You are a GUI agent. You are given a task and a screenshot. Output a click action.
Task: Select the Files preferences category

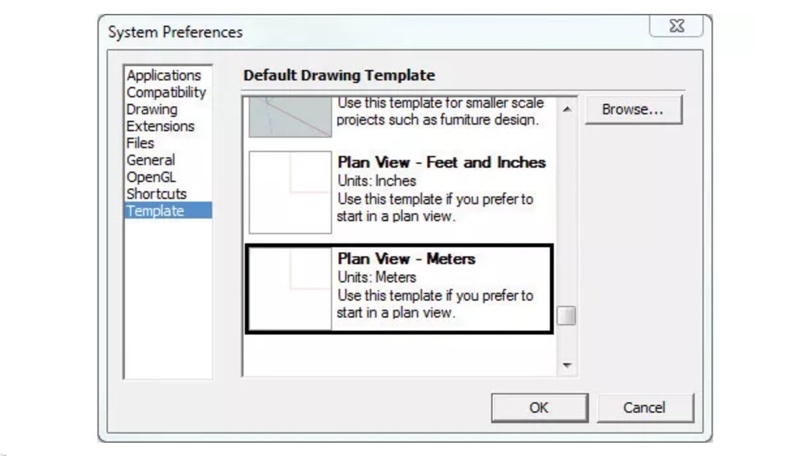pos(140,143)
